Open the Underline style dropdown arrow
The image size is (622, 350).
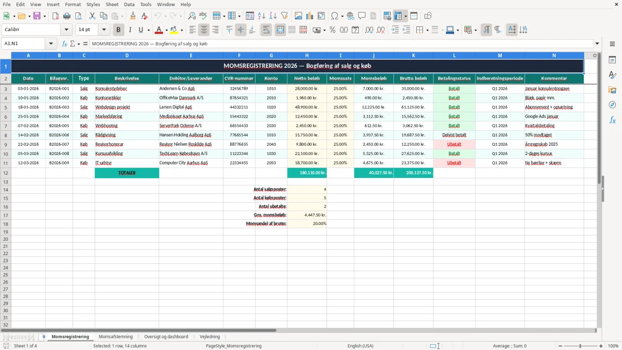[148, 30]
